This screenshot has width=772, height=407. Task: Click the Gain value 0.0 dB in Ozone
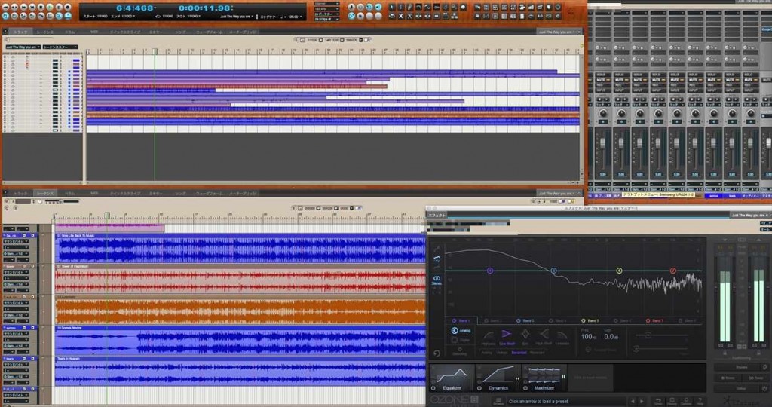pos(611,337)
